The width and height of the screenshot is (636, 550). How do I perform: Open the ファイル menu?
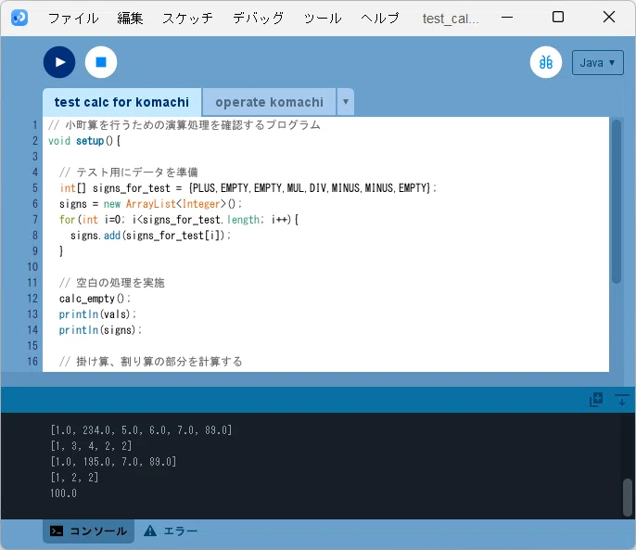(73, 19)
